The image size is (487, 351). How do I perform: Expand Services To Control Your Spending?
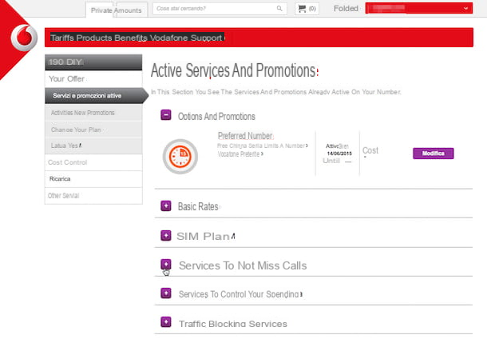166,293
